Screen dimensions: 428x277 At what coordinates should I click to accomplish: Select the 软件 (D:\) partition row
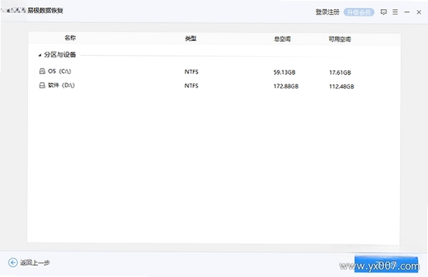(x=214, y=85)
